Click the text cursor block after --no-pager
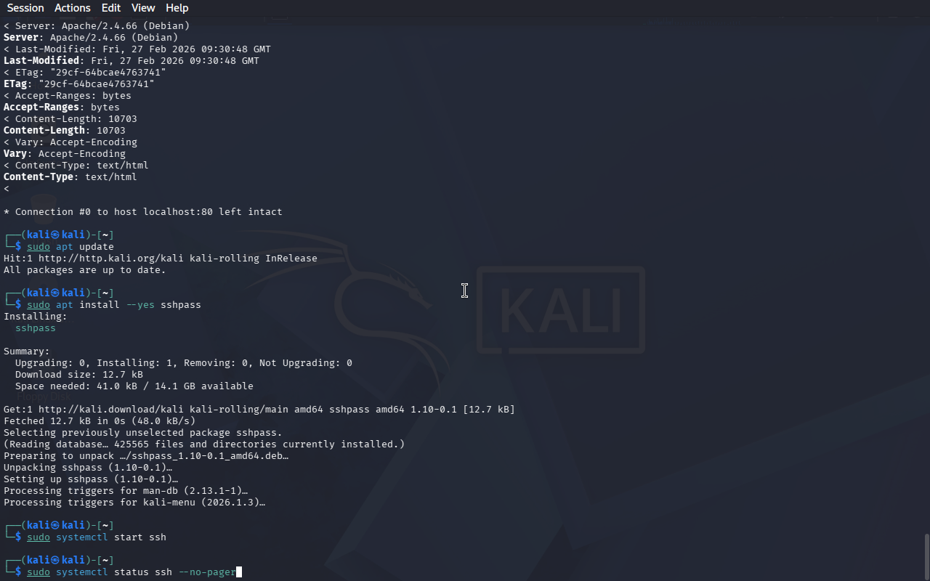This screenshot has height=581, width=930. point(239,572)
